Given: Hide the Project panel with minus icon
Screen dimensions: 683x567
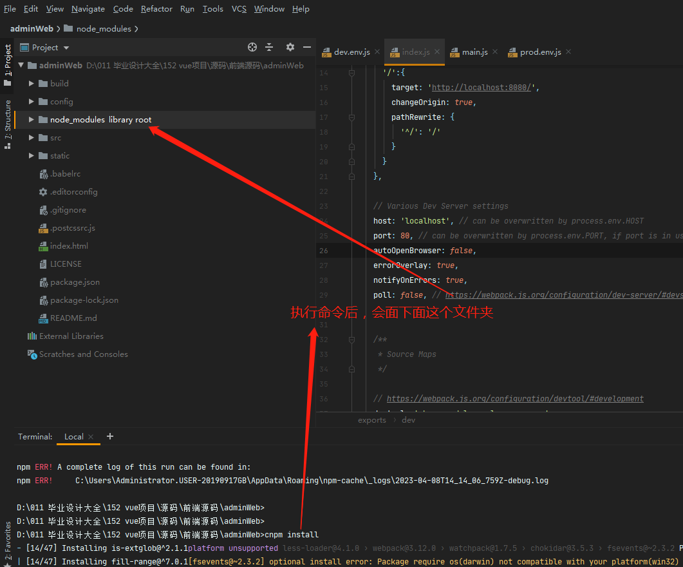Looking at the screenshot, I should [x=307, y=47].
